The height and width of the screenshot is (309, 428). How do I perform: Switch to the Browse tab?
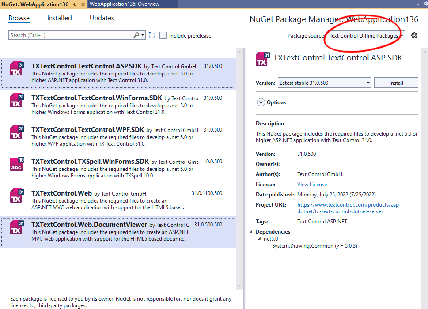pyautogui.click(x=19, y=18)
